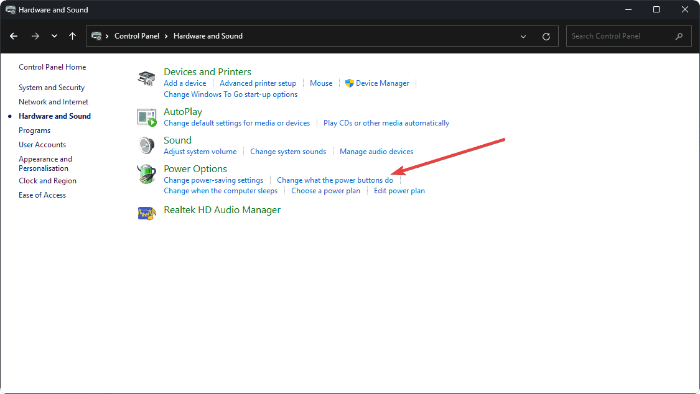
Task: Navigate up one level with the up arrow
Action: click(x=72, y=36)
